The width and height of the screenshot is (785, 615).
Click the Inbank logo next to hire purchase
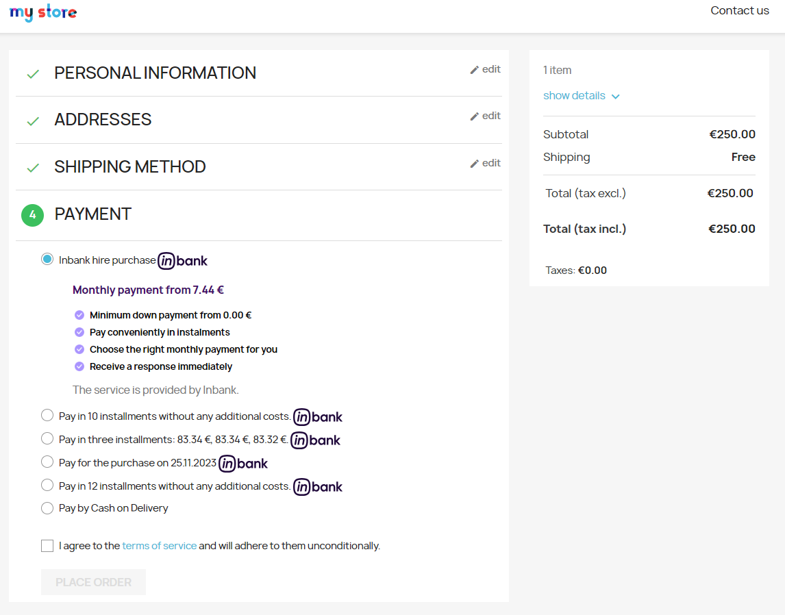(x=182, y=261)
